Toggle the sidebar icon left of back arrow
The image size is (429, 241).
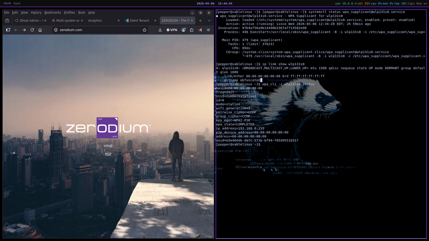point(8,30)
